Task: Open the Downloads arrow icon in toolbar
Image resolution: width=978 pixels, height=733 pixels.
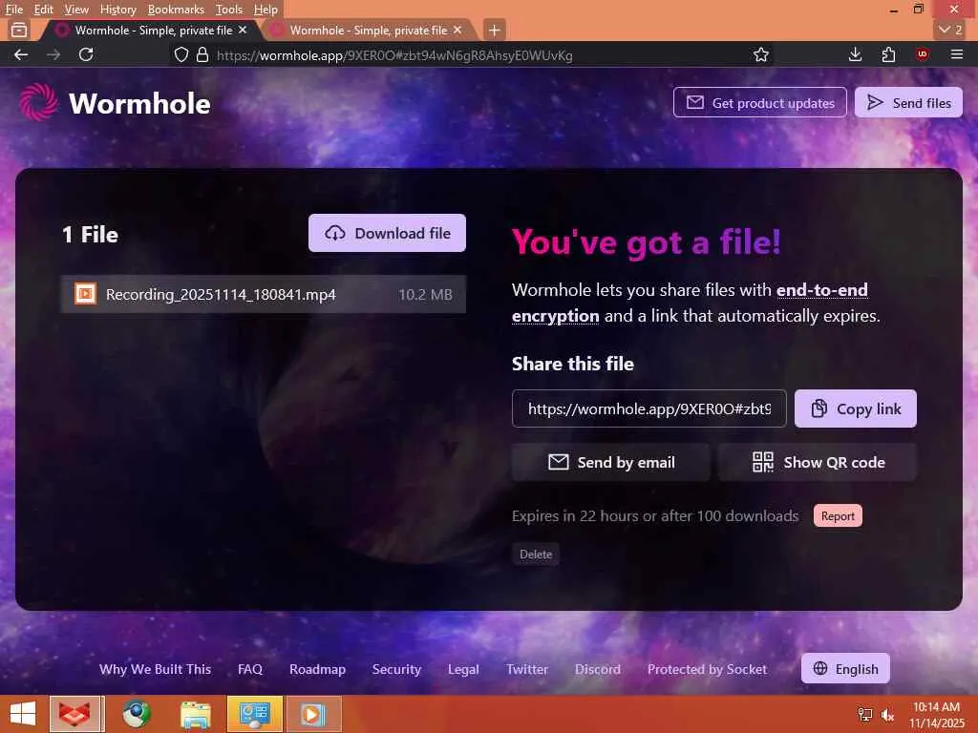Action: (855, 54)
